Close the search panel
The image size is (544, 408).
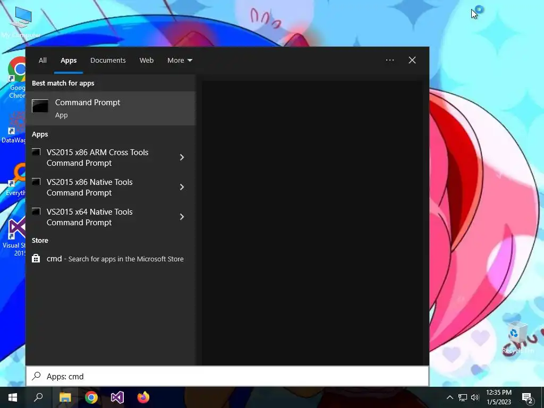click(412, 60)
